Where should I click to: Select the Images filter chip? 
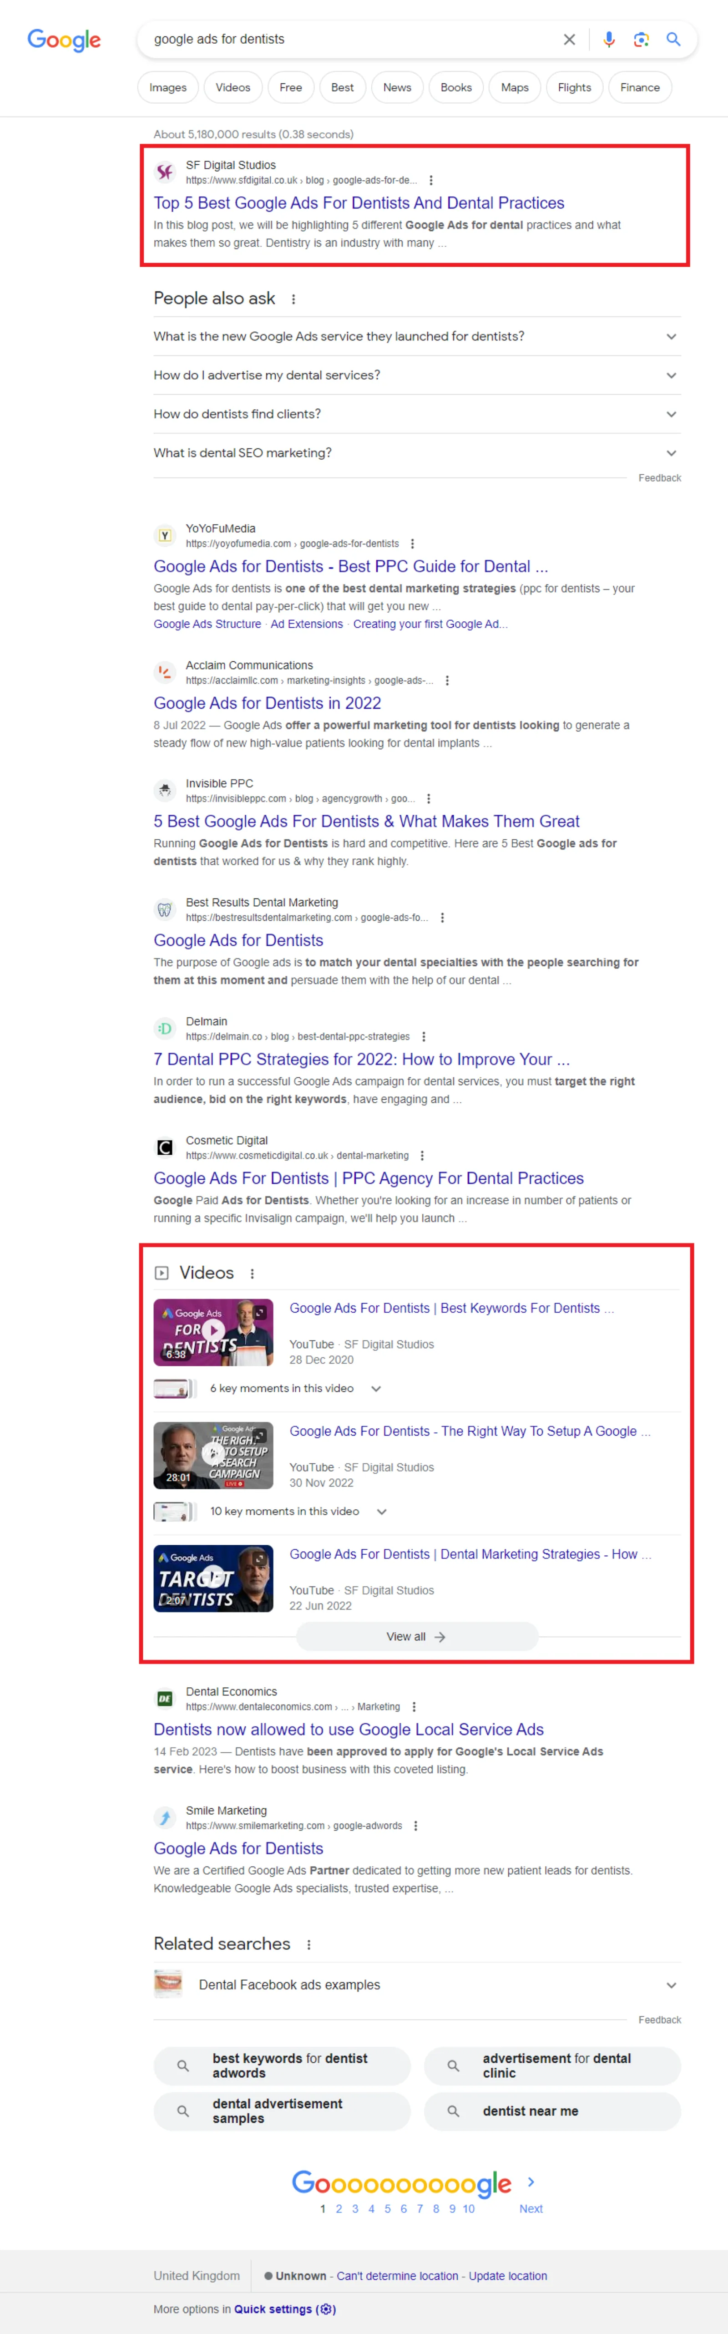(167, 88)
